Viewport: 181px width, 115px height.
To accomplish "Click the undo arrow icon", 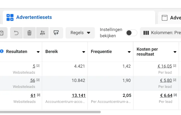I will click(x=16, y=33).
